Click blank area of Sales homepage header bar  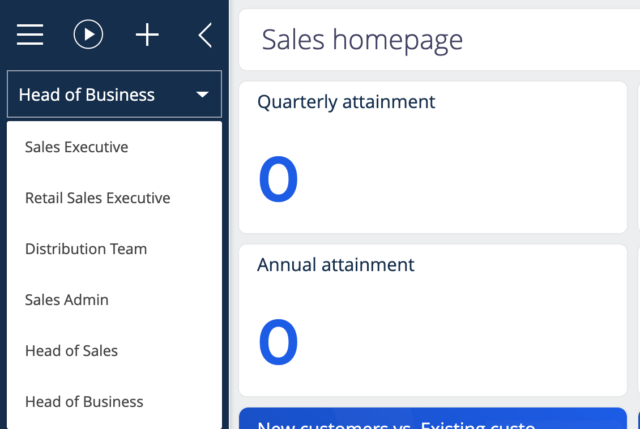[551, 40]
